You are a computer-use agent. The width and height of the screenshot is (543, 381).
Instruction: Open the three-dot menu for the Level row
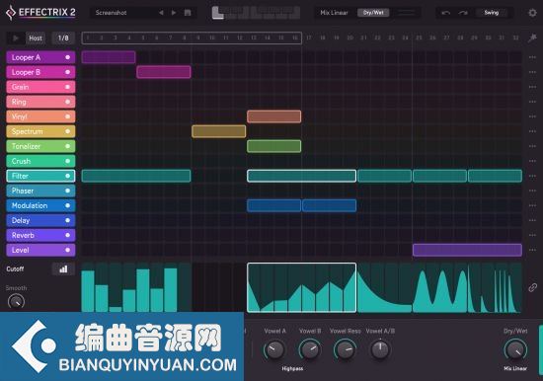tap(532, 250)
